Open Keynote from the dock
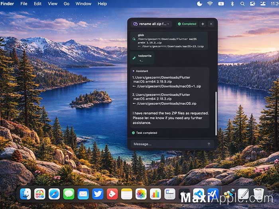 point(169,194)
